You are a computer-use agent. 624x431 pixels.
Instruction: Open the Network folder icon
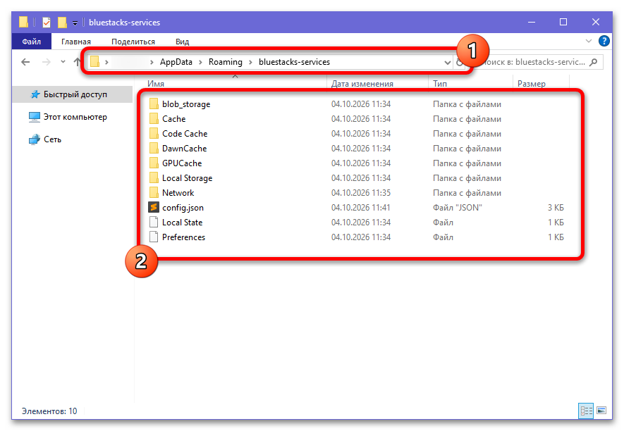point(154,193)
